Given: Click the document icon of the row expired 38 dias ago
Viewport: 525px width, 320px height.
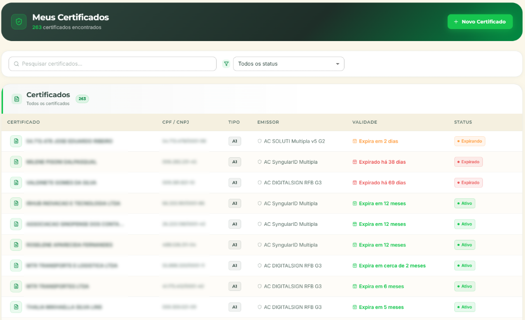Looking at the screenshot, I should pyautogui.click(x=16, y=162).
